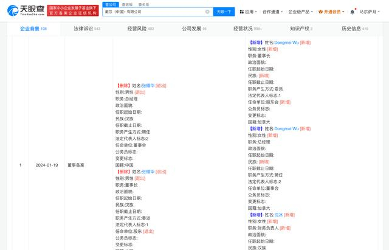Click the 任命单位:股东 [退出] text
The height and width of the screenshot is (250, 389).
[134, 231]
